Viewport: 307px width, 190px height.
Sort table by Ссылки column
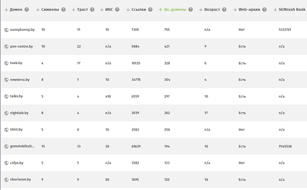(x=136, y=9)
